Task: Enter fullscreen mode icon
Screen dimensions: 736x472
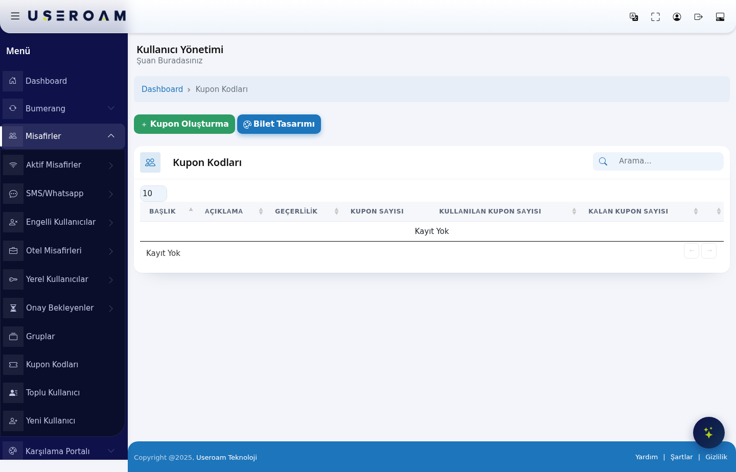Action: point(655,17)
